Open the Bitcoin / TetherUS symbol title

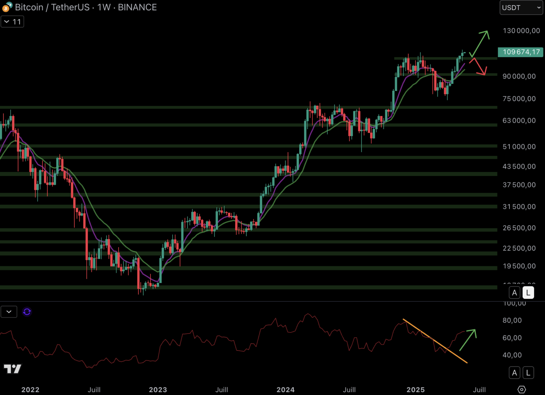click(x=86, y=7)
